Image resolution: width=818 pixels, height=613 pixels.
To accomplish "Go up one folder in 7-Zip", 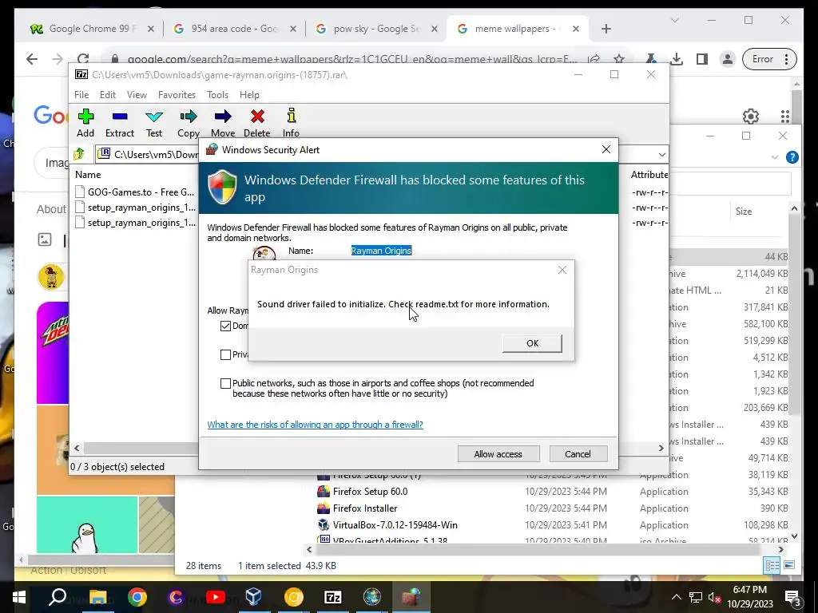I will coord(79,154).
